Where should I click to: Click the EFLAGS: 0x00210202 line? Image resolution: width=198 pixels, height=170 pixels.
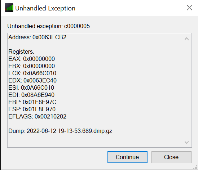[x=37, y=116]
